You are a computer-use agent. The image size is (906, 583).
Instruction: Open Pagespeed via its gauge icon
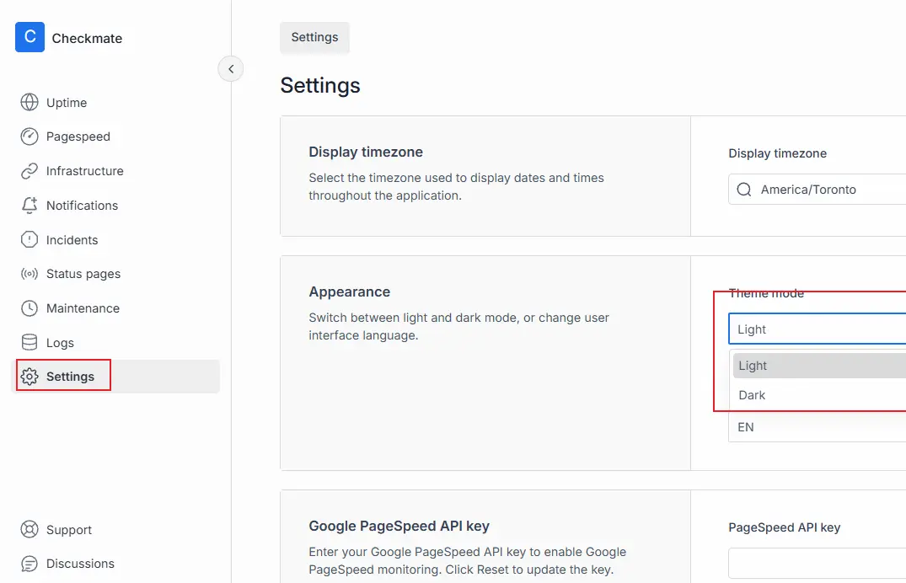click(29, 136)
